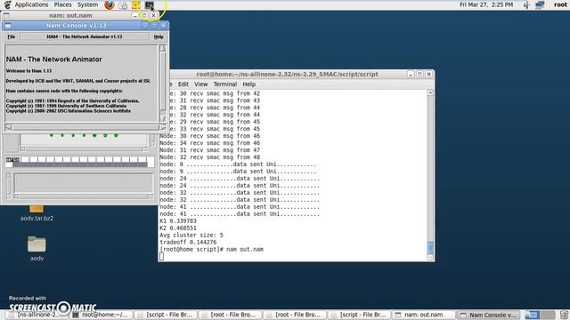Screen dimensions: 570x320
Task: Open Edit menu in terminal window
Action: pos(183,84)
